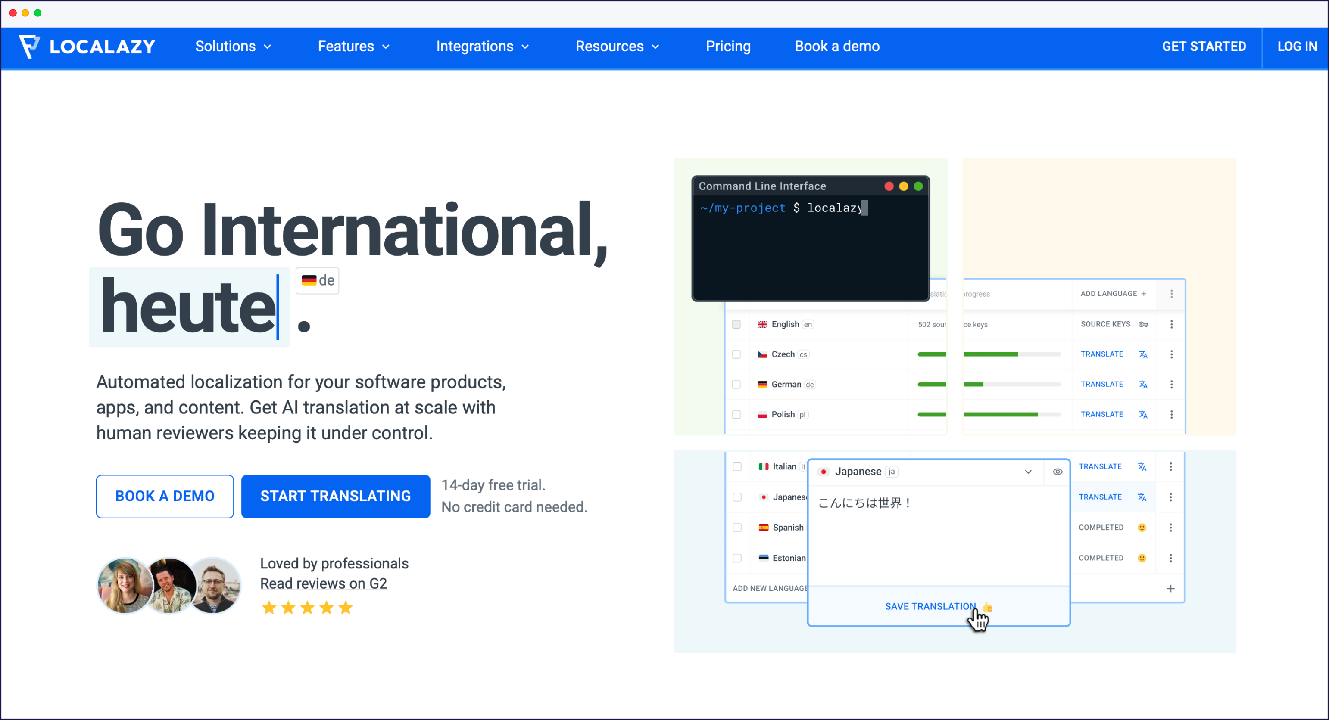Toggle the Italian row checkbox
Viewport: 1329px width, 720px height.
(737, 467)
